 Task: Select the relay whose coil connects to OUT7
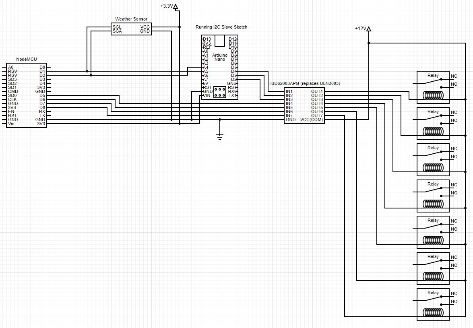pos(433,305)
